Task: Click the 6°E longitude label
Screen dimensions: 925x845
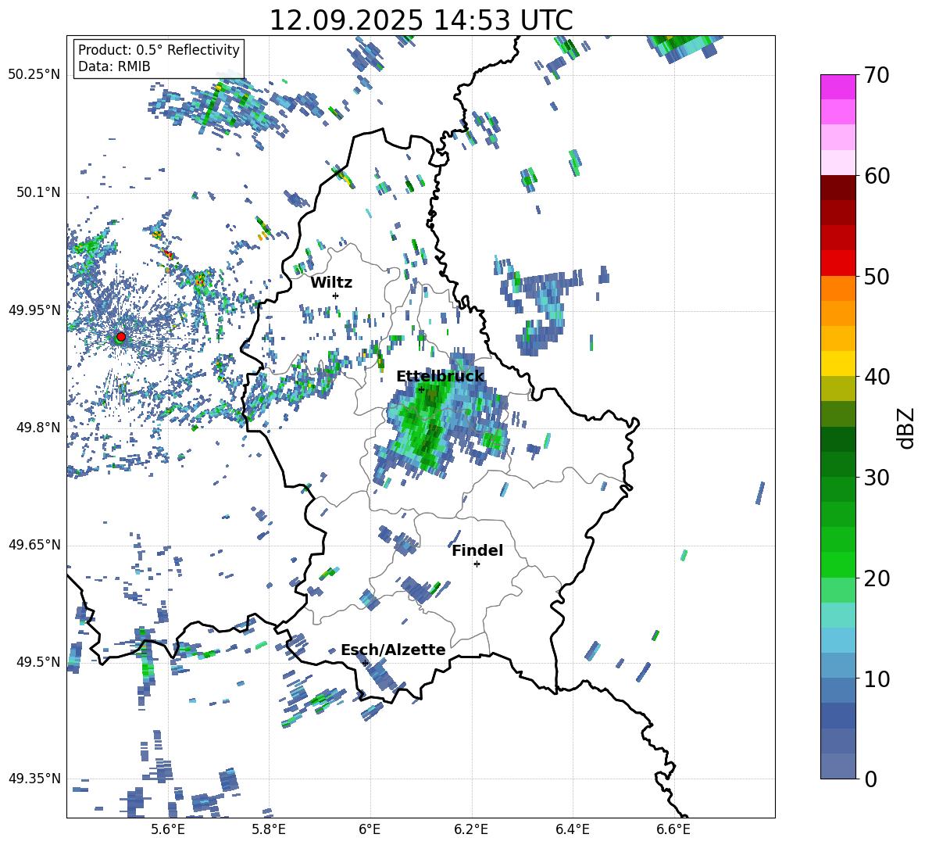Action: pyautogui.click(x=370, y=829)
